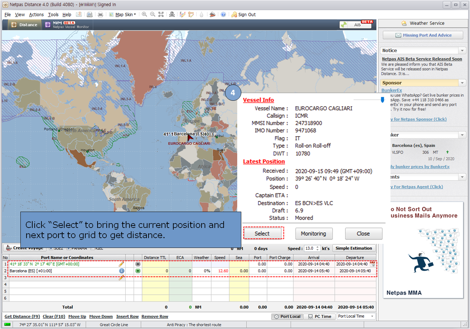The image size is (470, 329).
Task: Open help with the blue question mark icon
Action: tap(223, 14)
